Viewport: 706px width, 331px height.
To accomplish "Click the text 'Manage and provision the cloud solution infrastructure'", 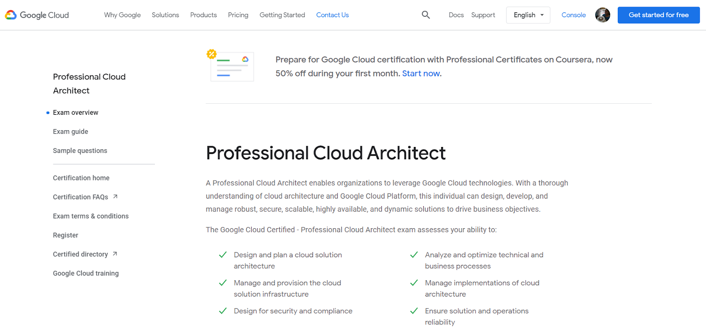I will tap(287, 289).
